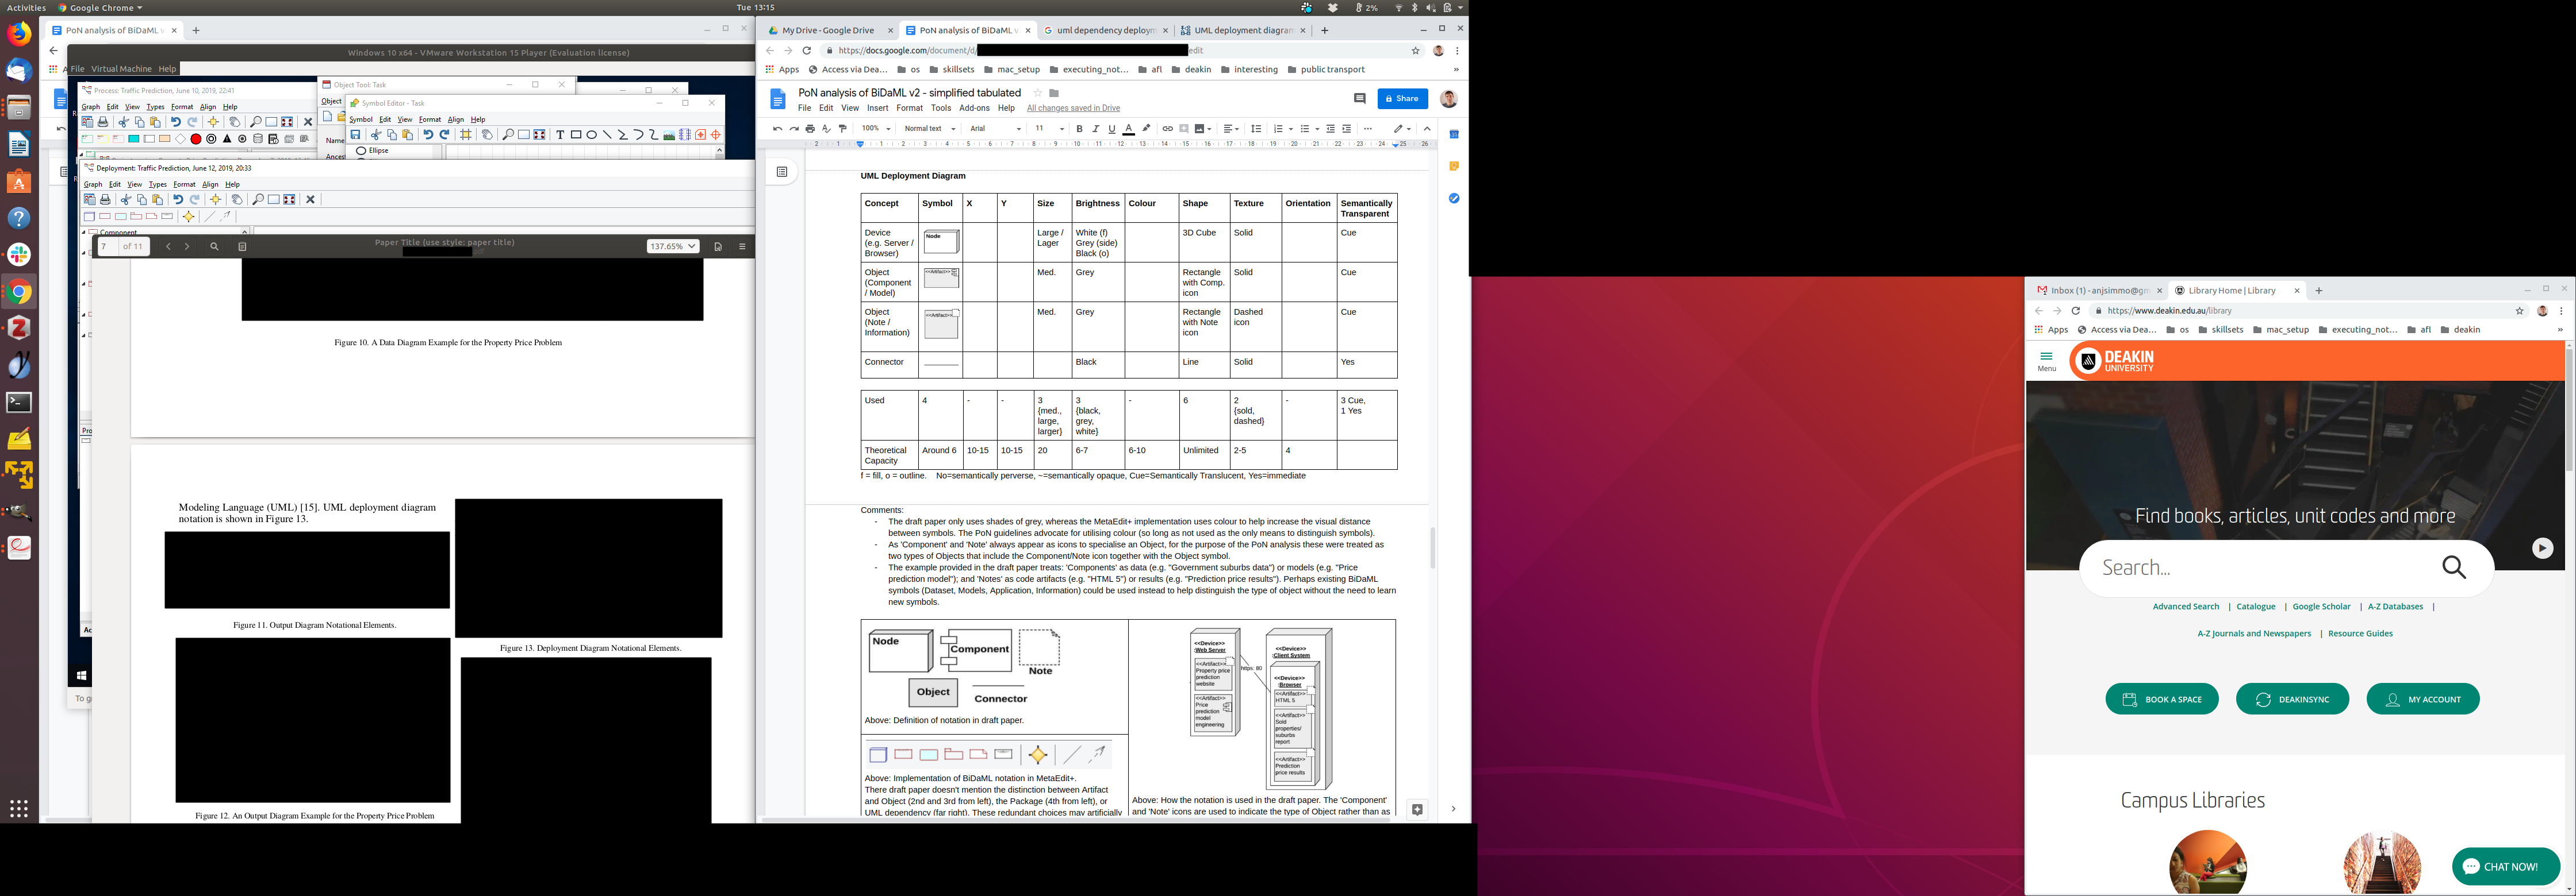Click the spelling check icon in Docs
2576x896 pixels.
click(826, 129)
